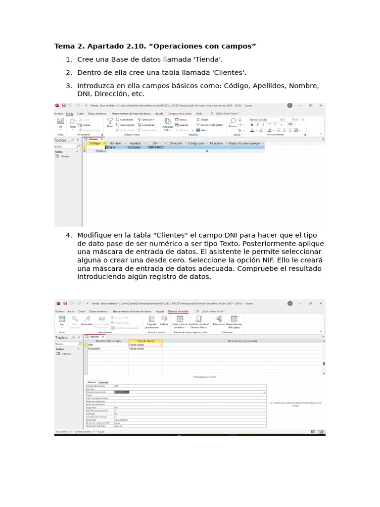
Task: Click the Buscar magnifier in the ribbon
Action: pyautogui.click(x=233, y=123)
